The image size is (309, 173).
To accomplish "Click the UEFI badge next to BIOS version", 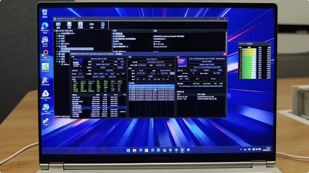I will click(x=171, y=65).
